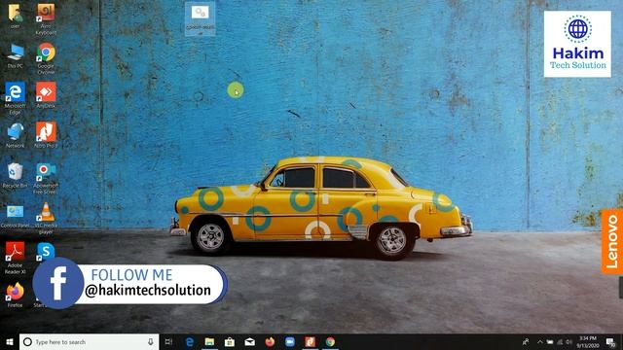Open Apowersoft Free Screen recorder shortcut
Image resolution: width=623 pixels, height=350 pixels.
pos(46,178)
